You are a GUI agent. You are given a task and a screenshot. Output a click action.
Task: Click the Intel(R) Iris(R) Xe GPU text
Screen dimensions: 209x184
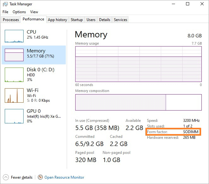coord(44,116)
